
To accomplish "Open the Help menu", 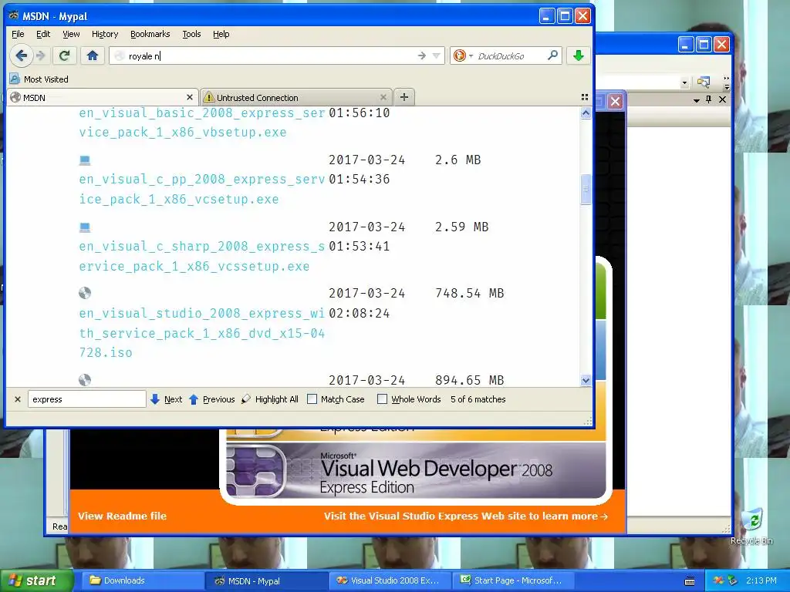I will (x=221, y=34).
